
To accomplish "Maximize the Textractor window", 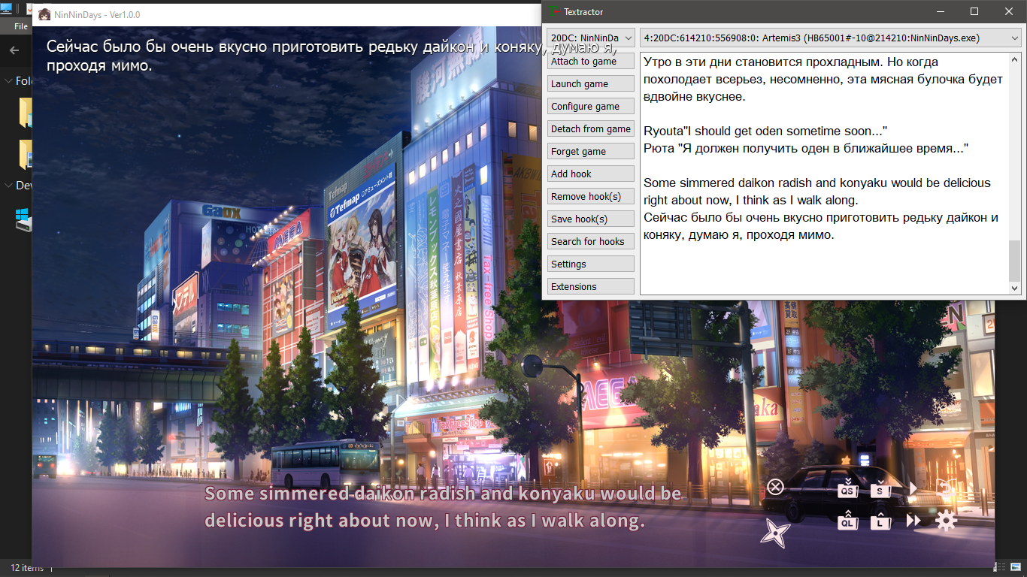I will pos(974,11).
